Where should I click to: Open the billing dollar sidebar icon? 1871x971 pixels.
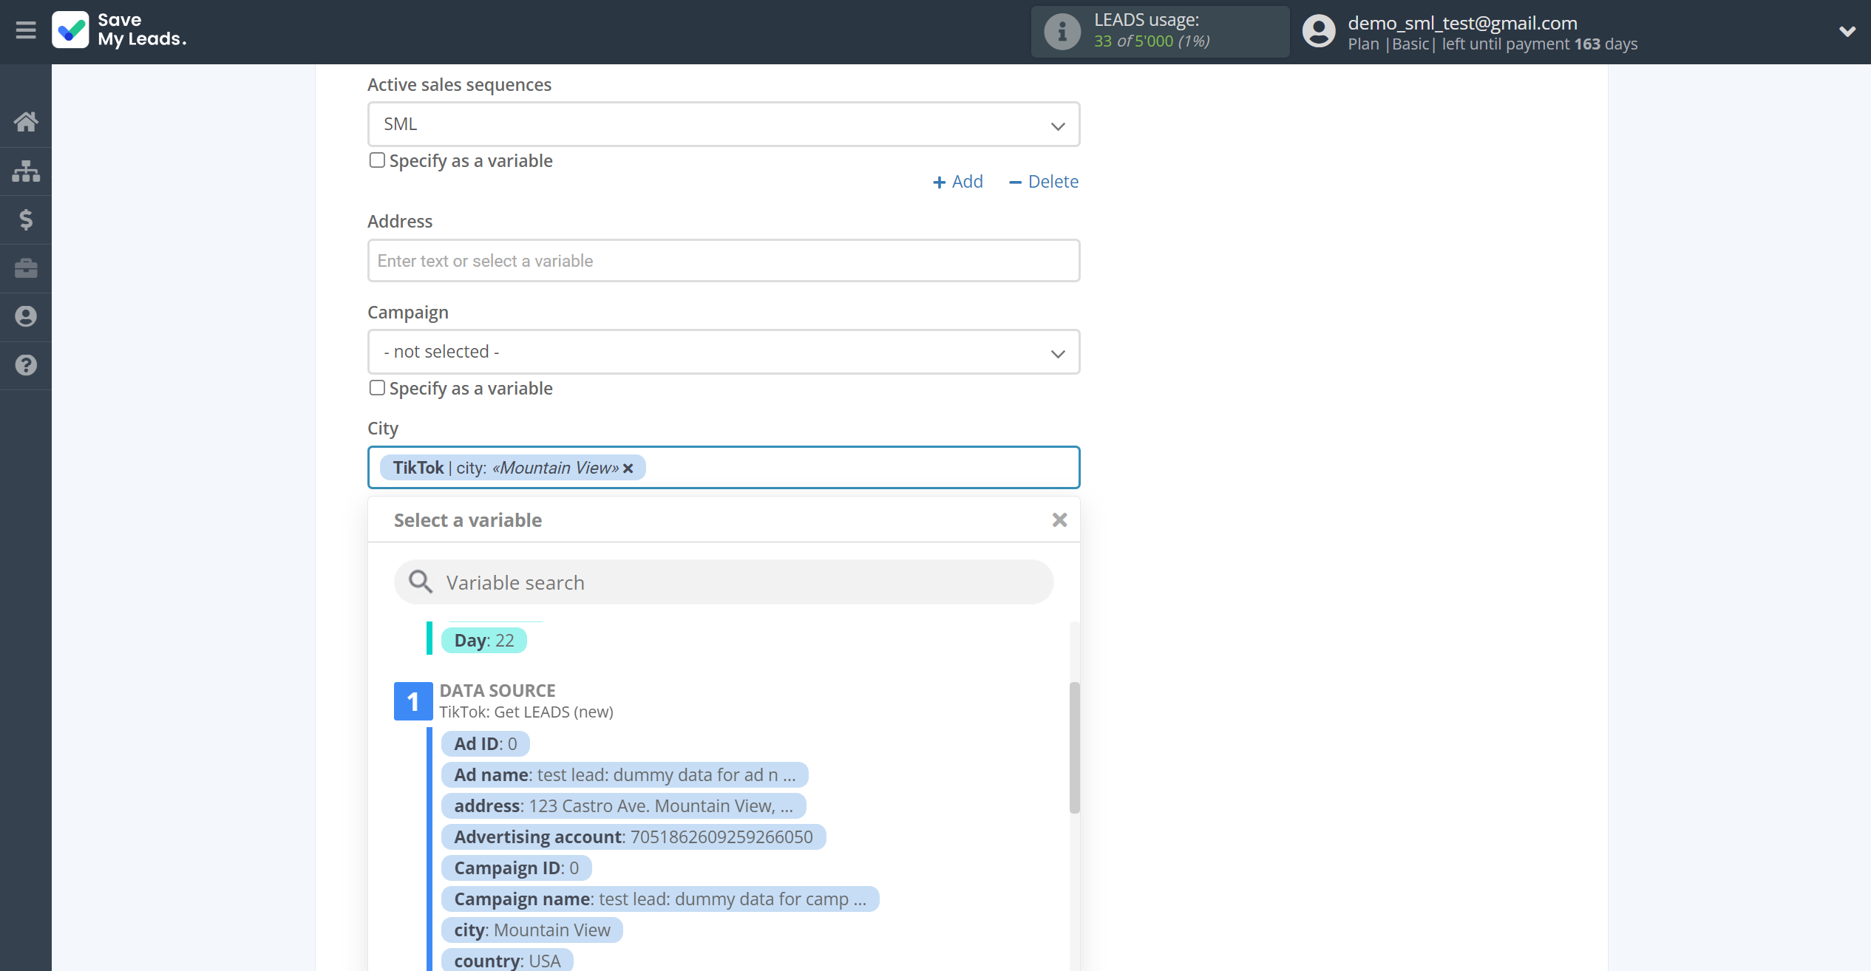click(26, 219)
